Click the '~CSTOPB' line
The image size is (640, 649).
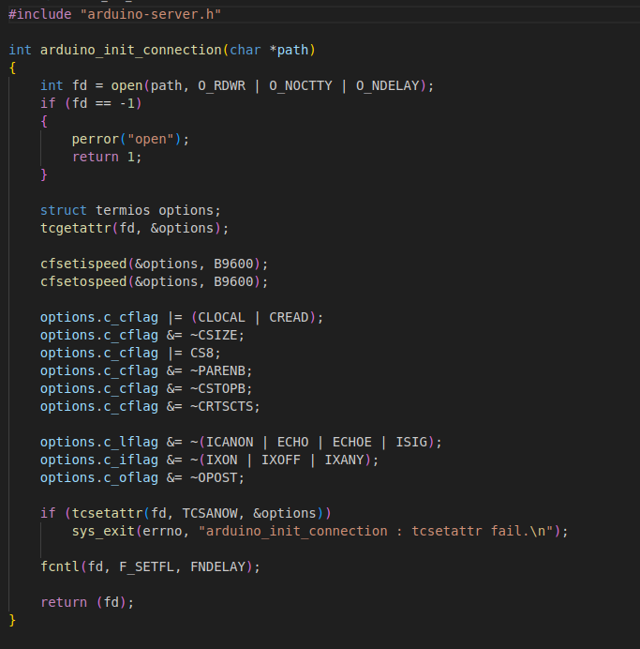tap(146, 388)
